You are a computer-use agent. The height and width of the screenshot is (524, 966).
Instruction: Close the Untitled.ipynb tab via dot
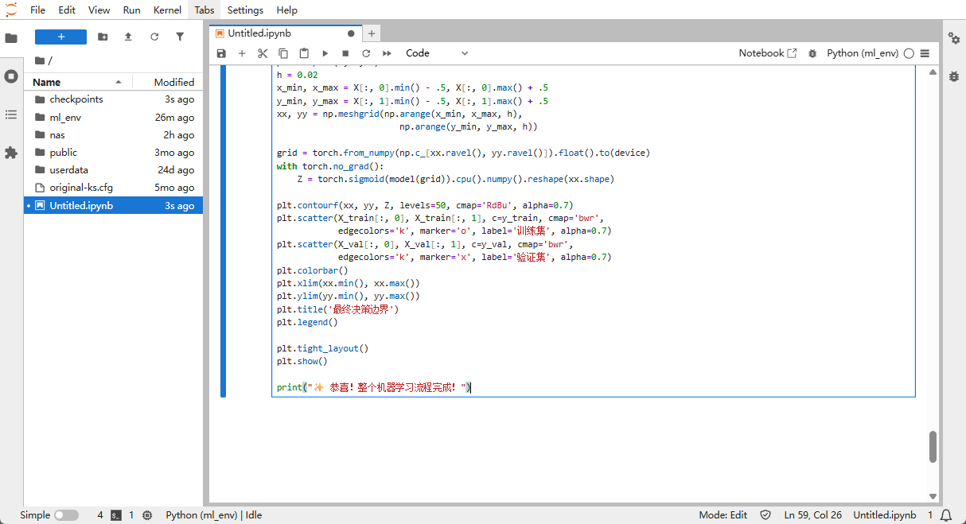[x=351, y=33]
